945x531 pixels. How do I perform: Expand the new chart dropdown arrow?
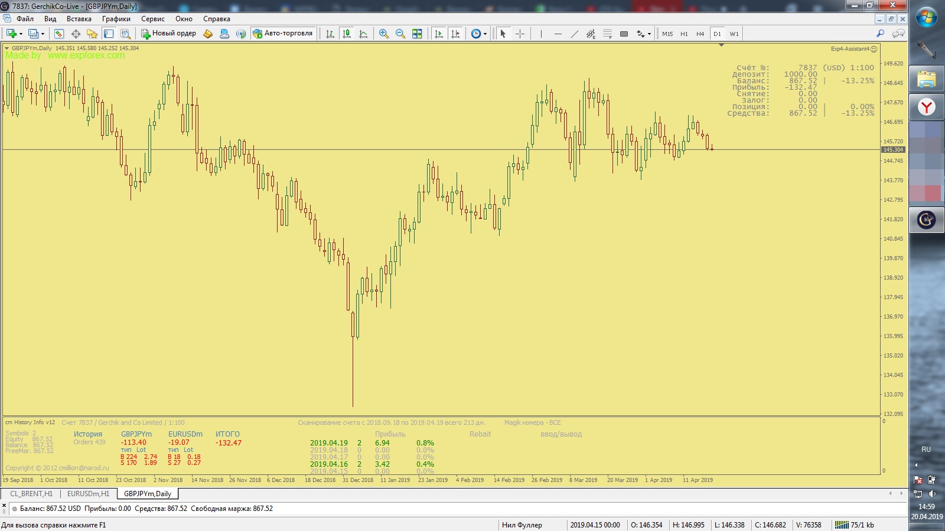[21, 34]
